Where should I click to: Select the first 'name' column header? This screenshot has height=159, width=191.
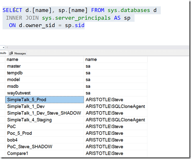(x=44, y=59)
